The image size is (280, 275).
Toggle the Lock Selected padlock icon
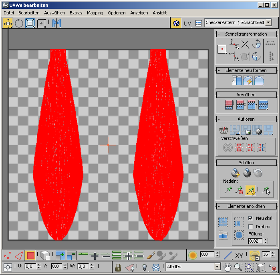(x=118, y=267)
